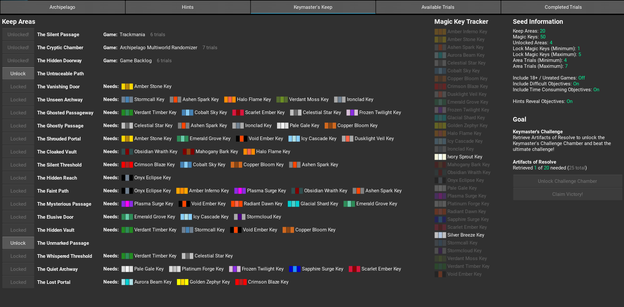Click the Unlocked! button for Silent Passage
This screenshot has width=624, height=307.
pyautogui.click(x=18, y=35)
